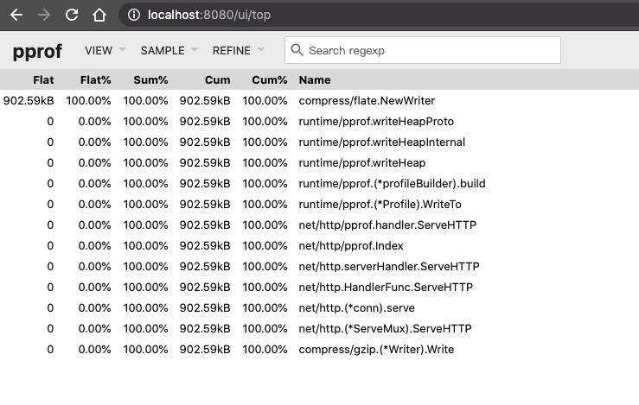Screen dimensions: 639x405
Task: Reload the page with refresh icon
Action: coord(72,16)
